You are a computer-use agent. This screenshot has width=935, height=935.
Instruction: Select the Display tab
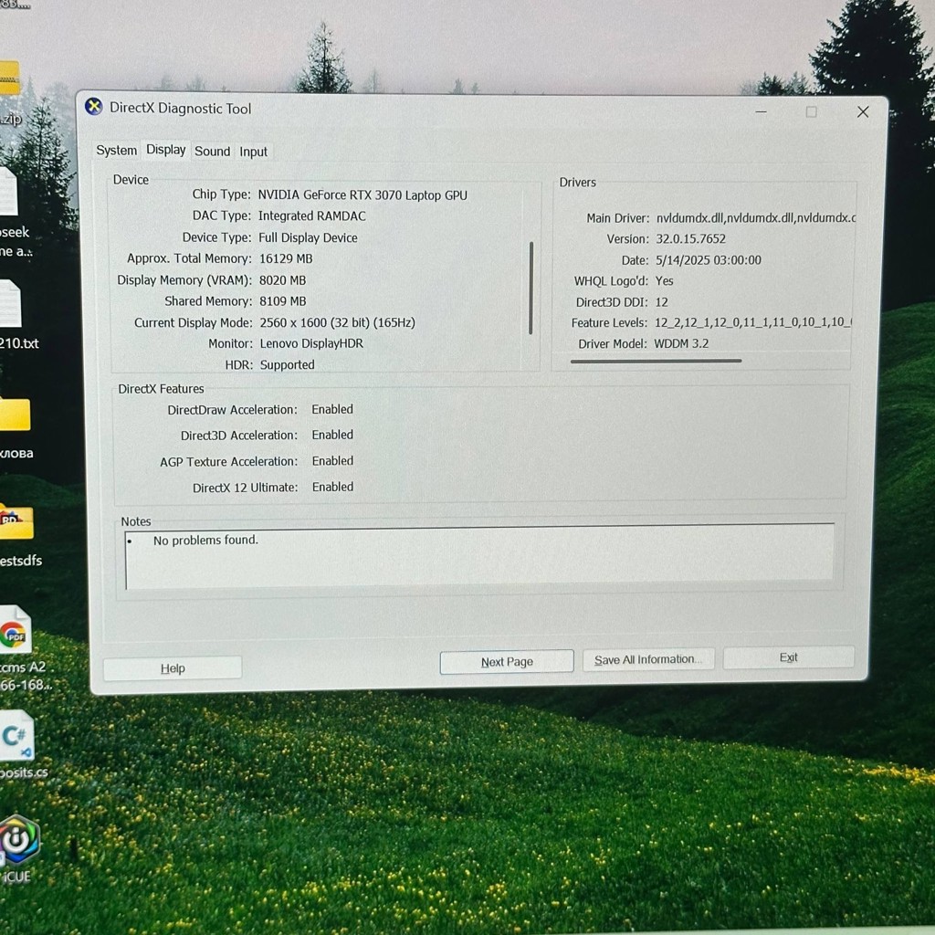tap(166, 150)
